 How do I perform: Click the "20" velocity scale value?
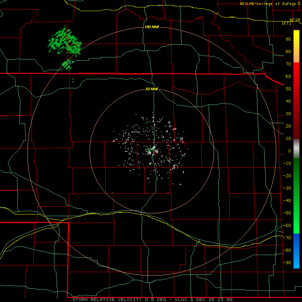[x=288, y=126]
